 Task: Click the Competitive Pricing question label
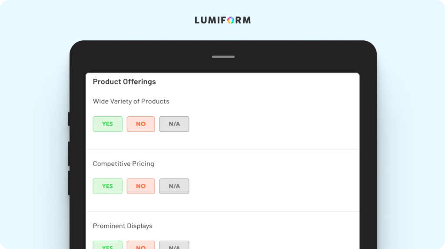click(x=123, y=164)
